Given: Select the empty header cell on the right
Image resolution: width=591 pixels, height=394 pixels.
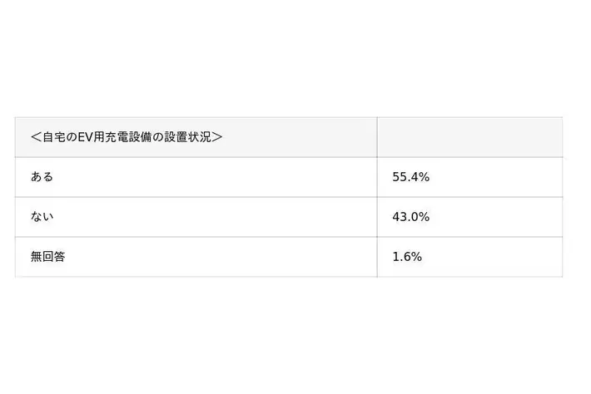Looking at the screenshot, I should point(469,137).
